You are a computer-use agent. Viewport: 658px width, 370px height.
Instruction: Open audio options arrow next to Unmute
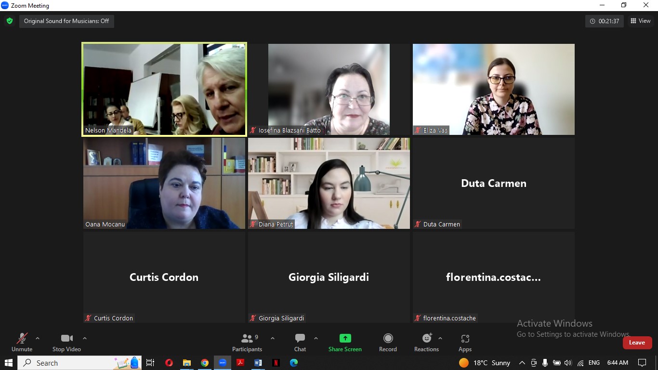pyautogui.click(x=38, y=338)
